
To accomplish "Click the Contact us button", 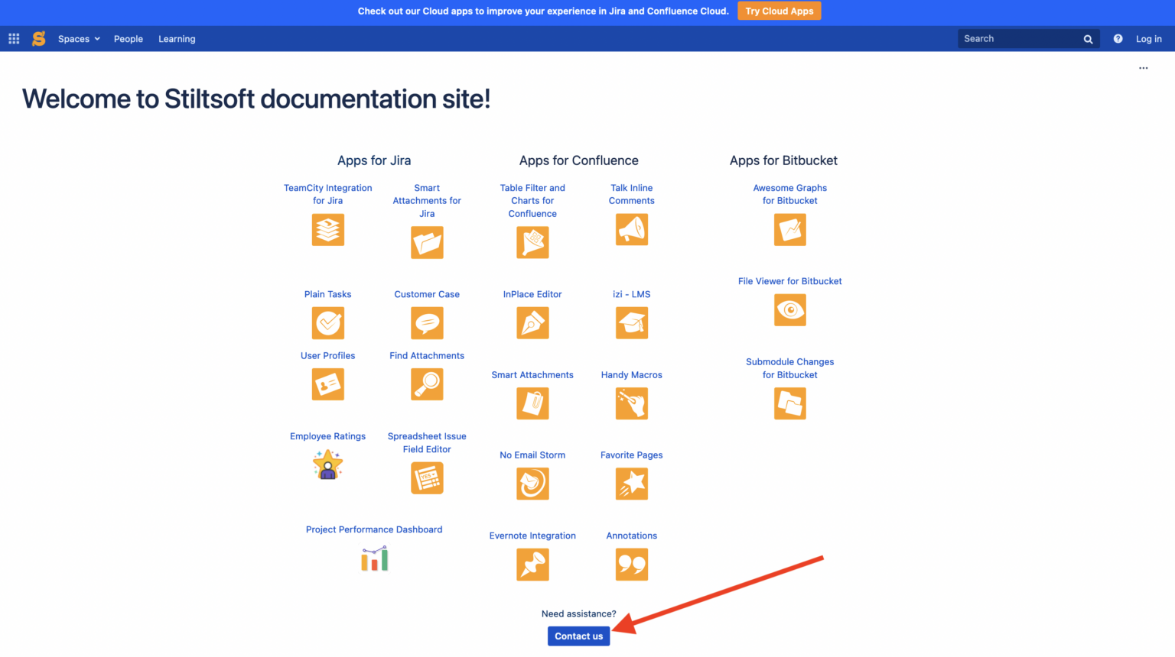I will pos(578,636).
